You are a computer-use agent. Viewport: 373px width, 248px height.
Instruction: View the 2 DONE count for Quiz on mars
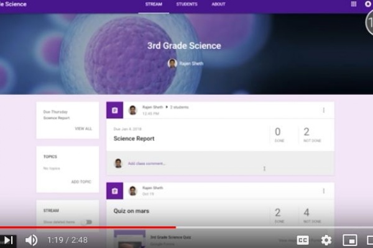(x=279, y=216)
